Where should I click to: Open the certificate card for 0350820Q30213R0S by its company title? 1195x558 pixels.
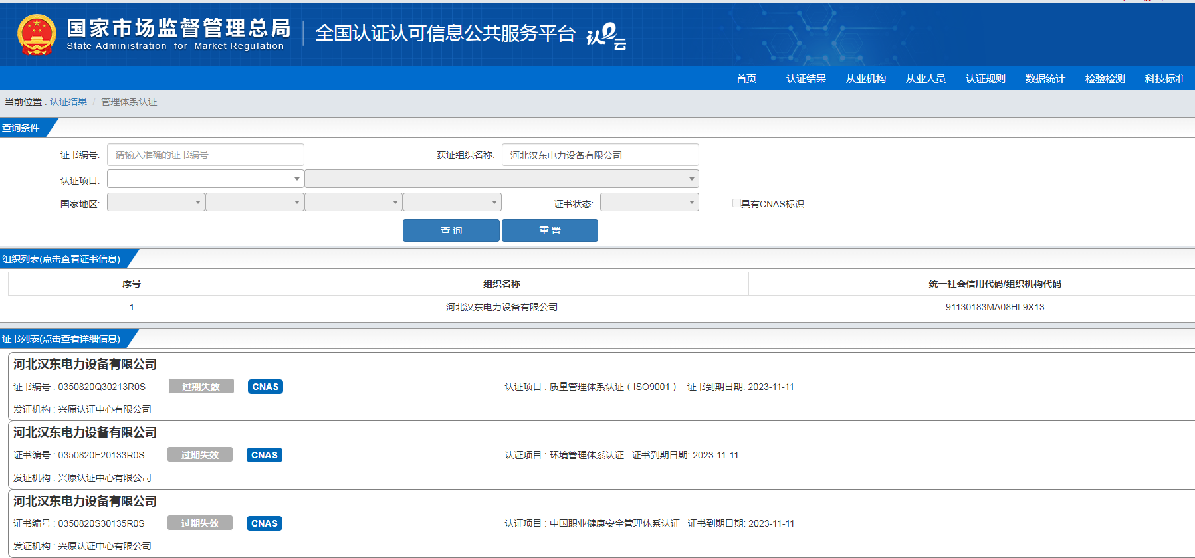tap(85, 364)
